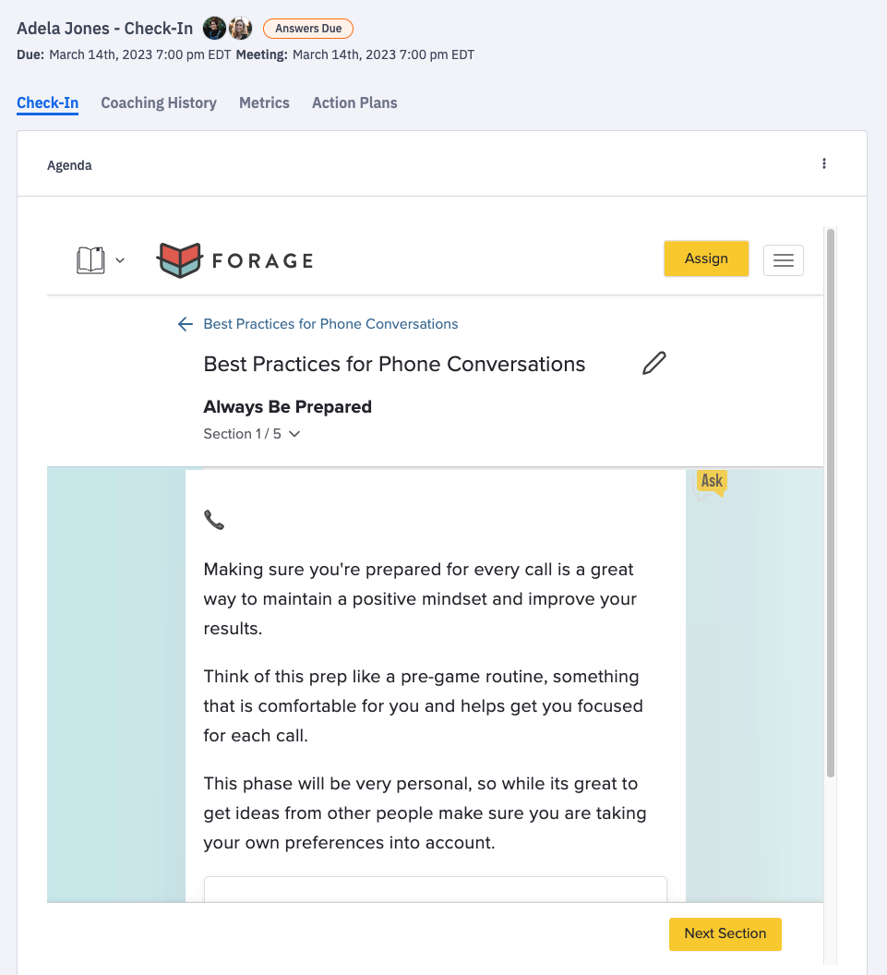Click the first participant avatar
The width and height of the screenshot is (887, 975).
click(x=214, y=29)
